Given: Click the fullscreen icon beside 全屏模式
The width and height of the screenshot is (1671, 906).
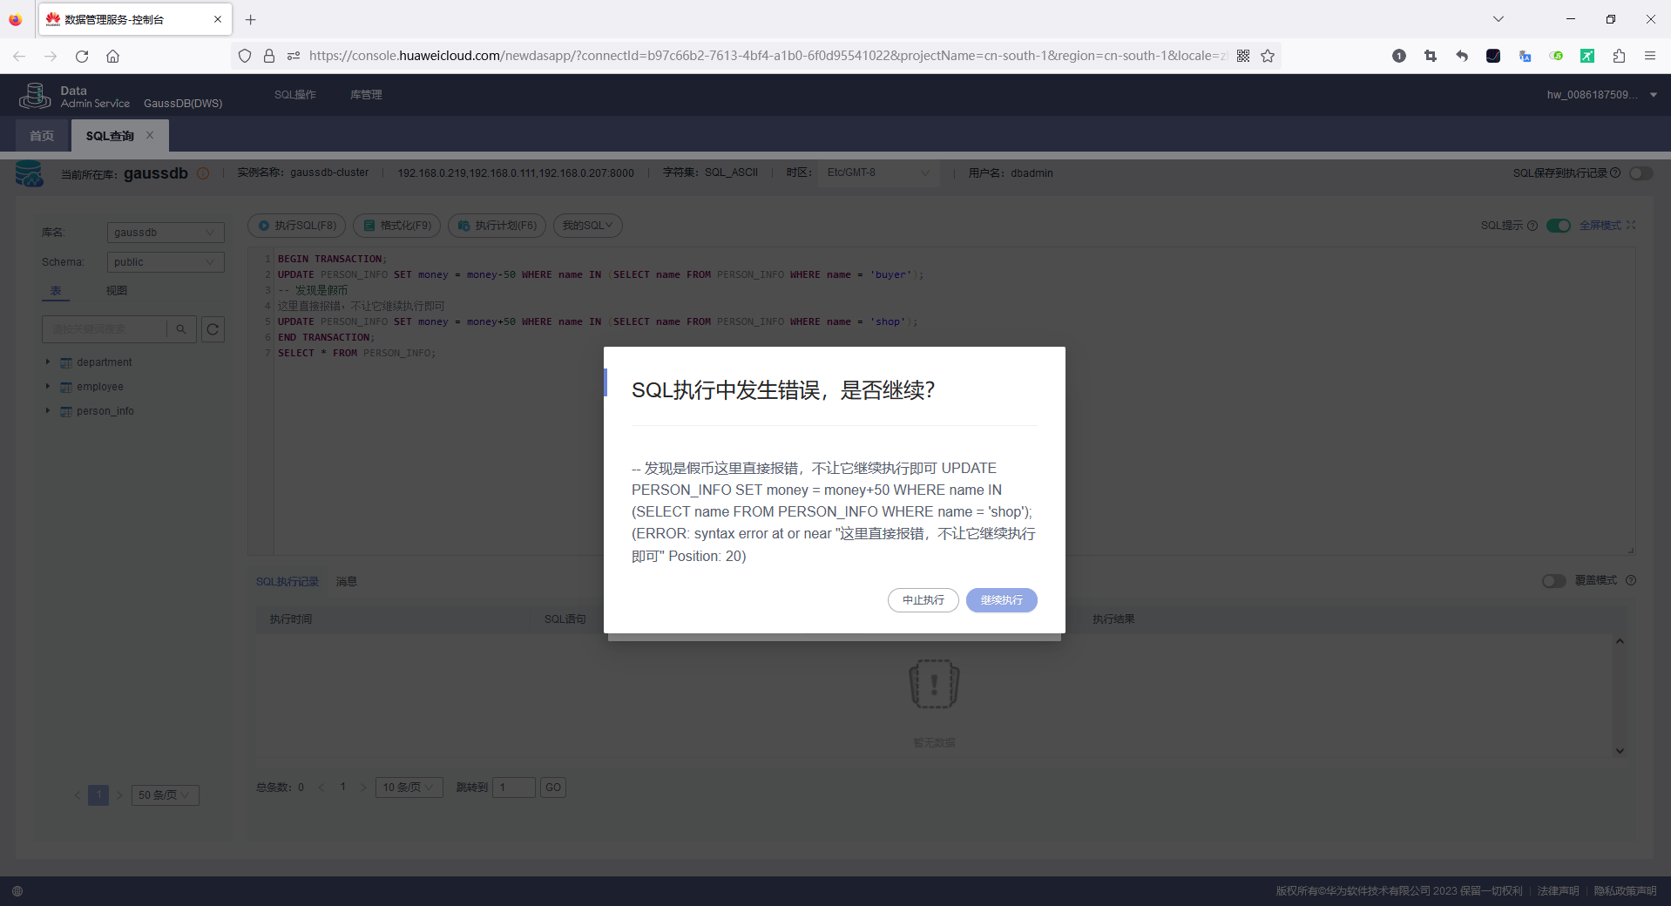Looking at the screenshot, I should [x=1631, y=225].
